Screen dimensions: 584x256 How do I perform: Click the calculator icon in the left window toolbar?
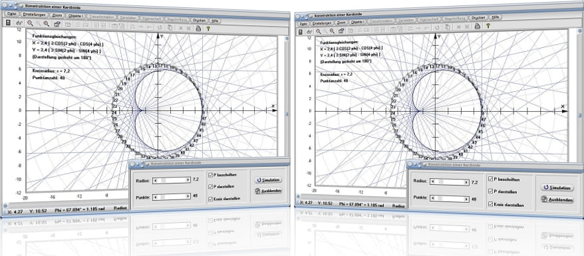8,23
